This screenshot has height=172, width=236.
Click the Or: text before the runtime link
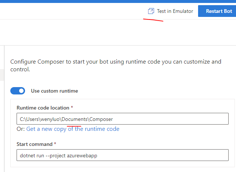[x=21, y=129]
